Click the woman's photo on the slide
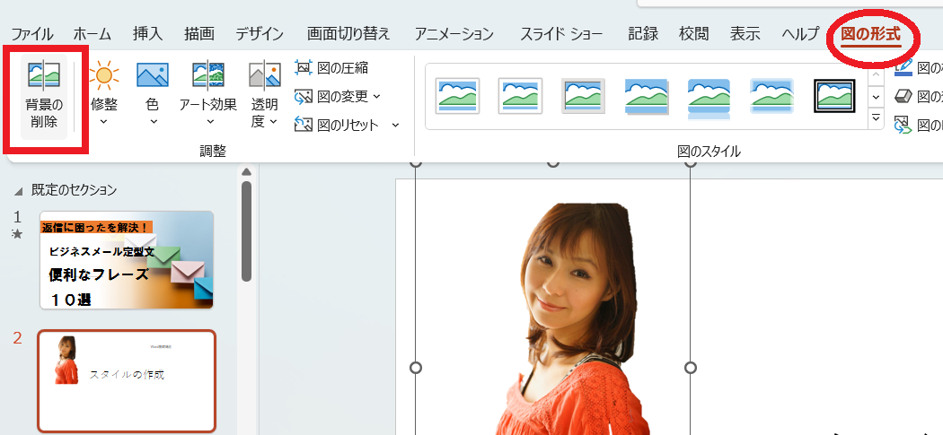The image size is (943, 435). (x=571, y=318)
